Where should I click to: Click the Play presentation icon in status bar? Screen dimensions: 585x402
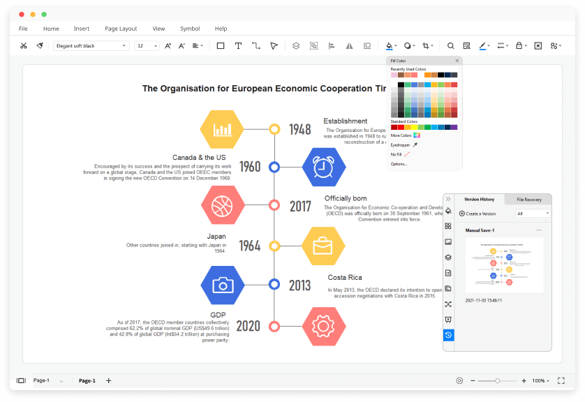coord(459,381)
